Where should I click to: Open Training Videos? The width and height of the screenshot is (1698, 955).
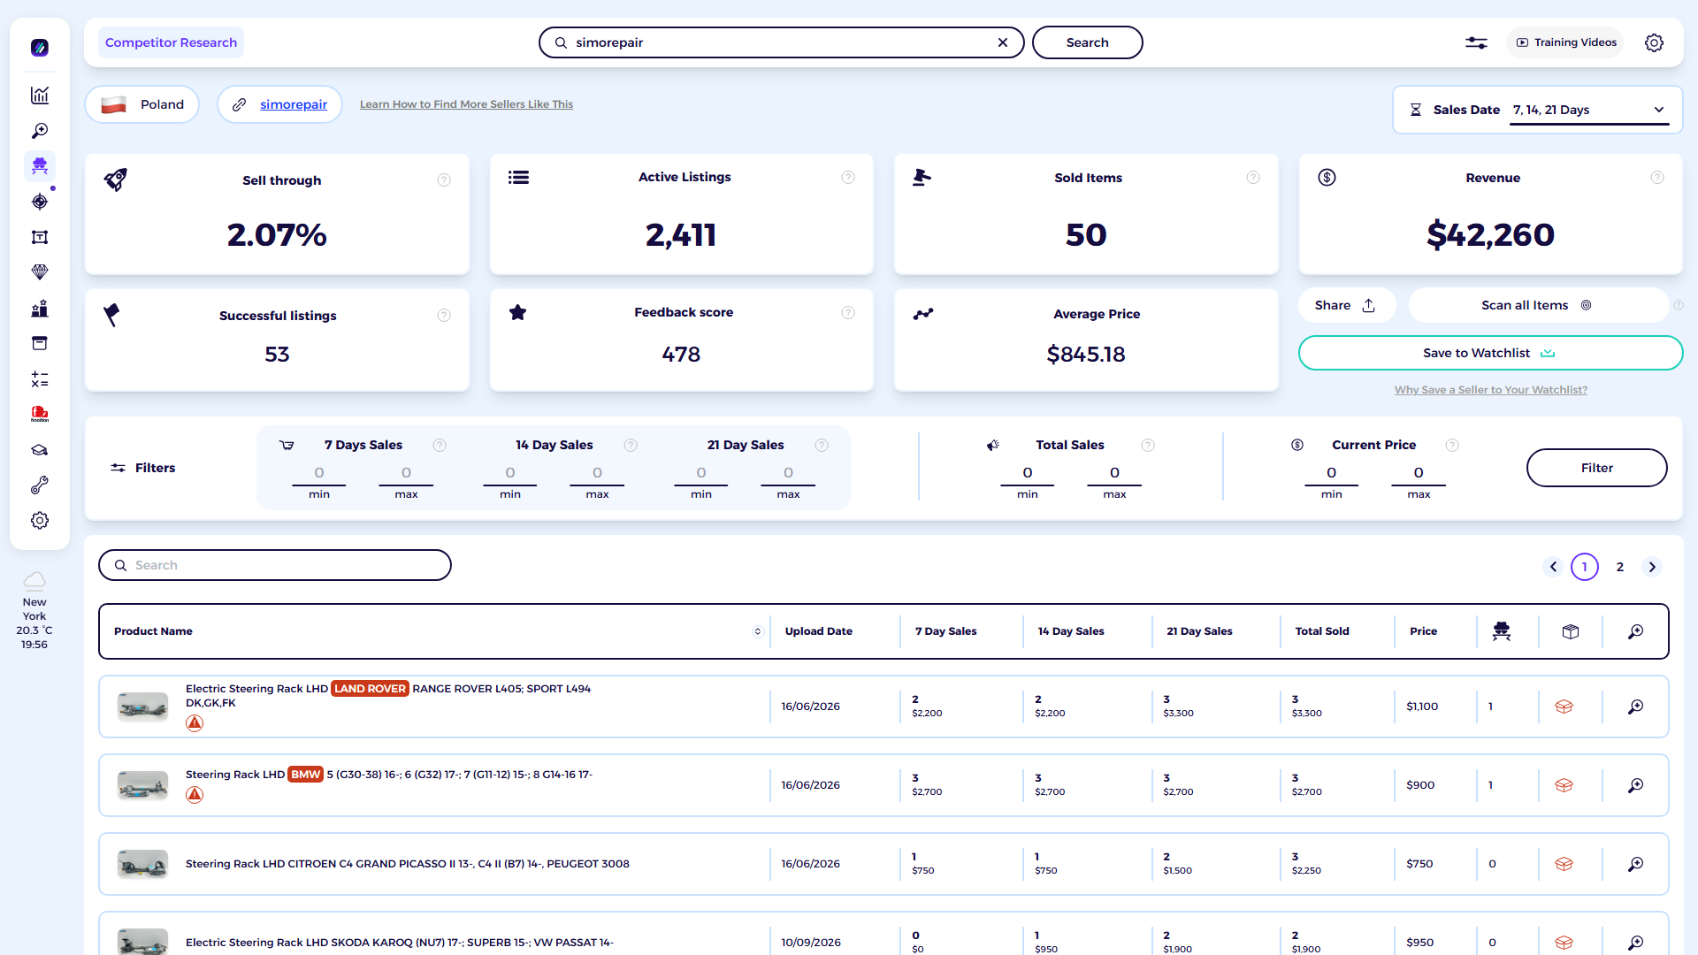coord(1565,42)
